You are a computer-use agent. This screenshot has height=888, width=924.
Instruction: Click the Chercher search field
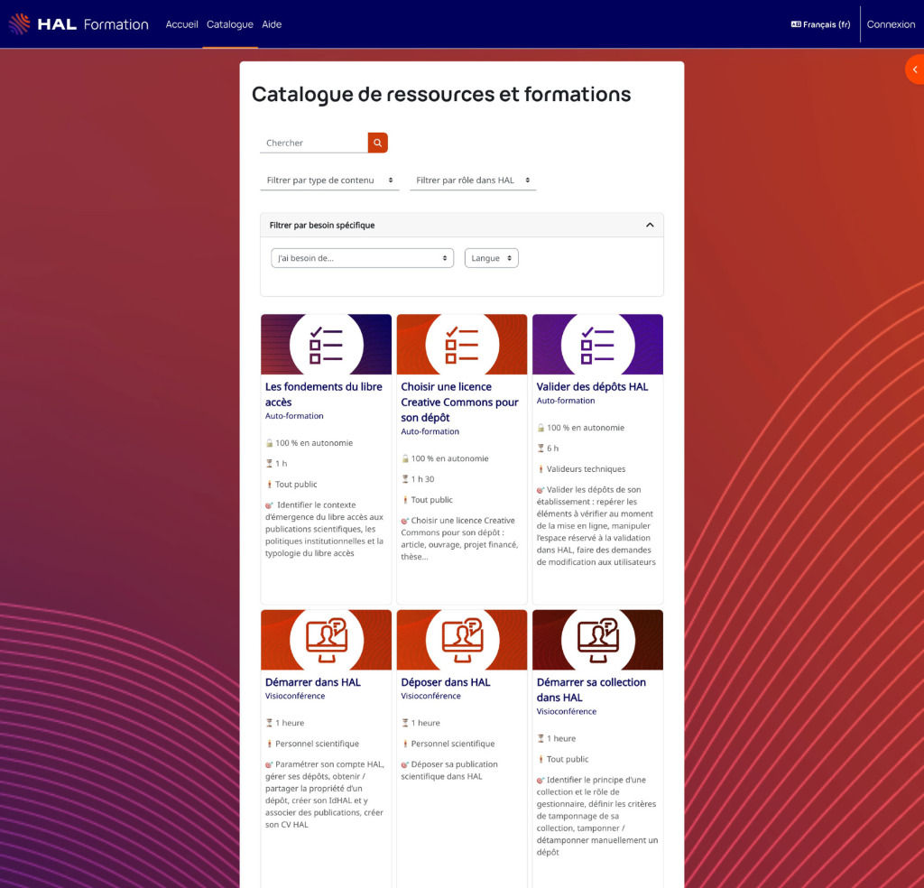(x=313, y=143)
